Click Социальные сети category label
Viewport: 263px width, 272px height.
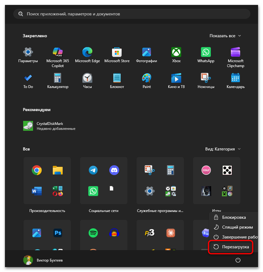point(103,211)
